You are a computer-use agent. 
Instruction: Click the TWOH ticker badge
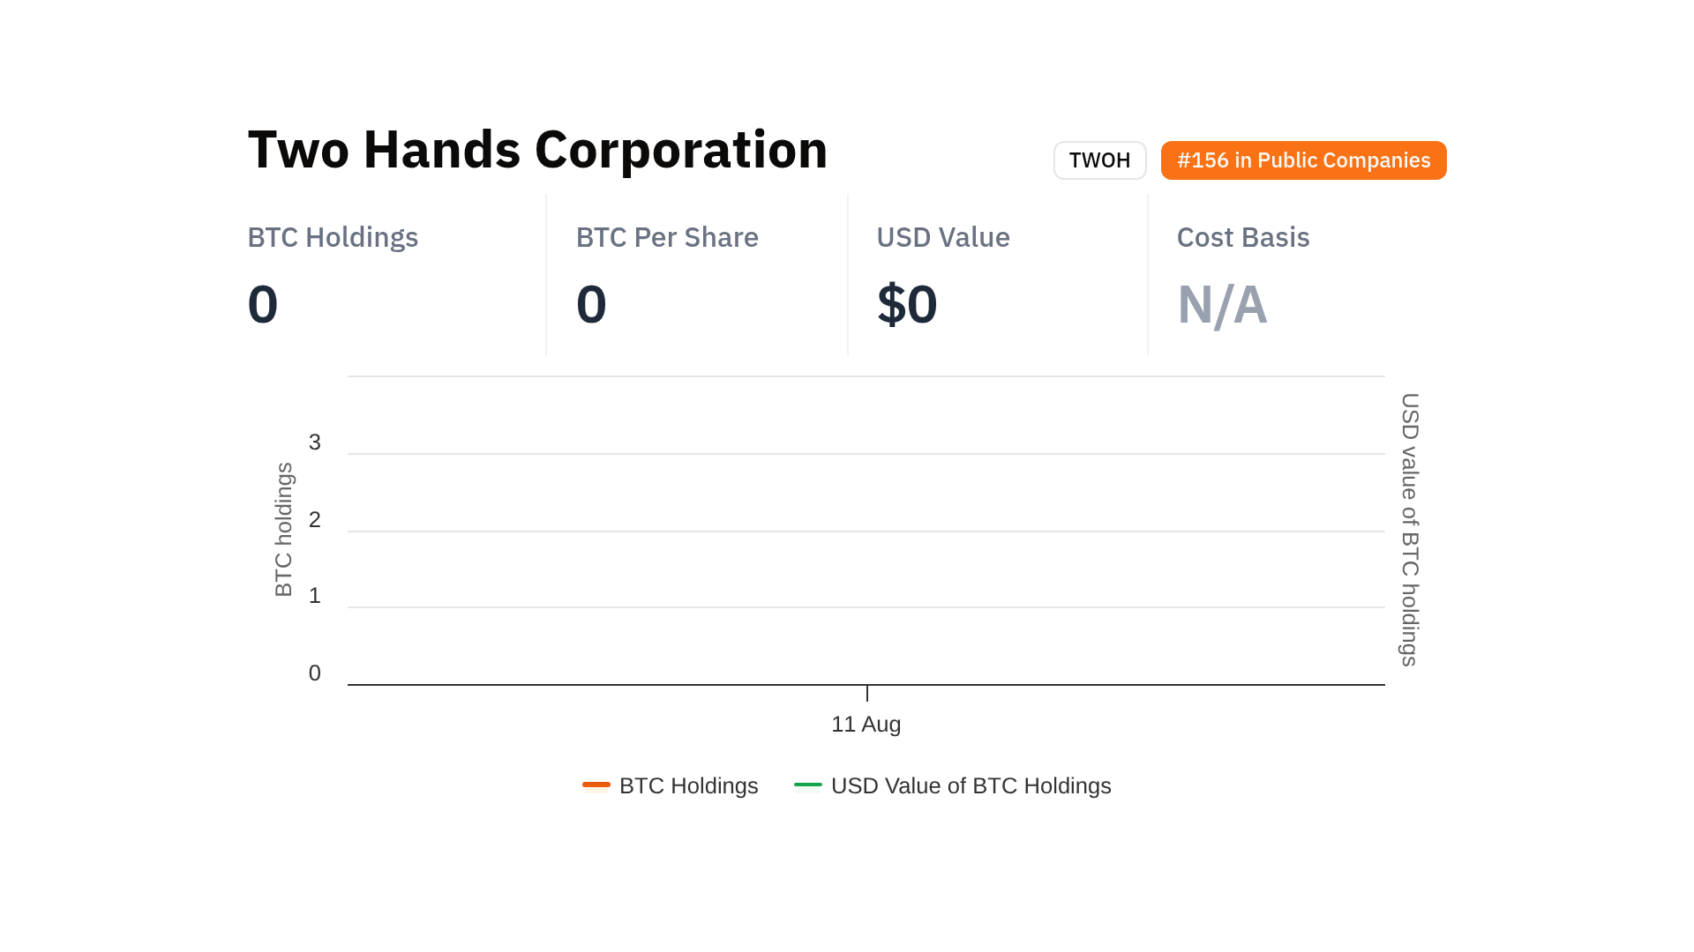[x=1099, y=160]
